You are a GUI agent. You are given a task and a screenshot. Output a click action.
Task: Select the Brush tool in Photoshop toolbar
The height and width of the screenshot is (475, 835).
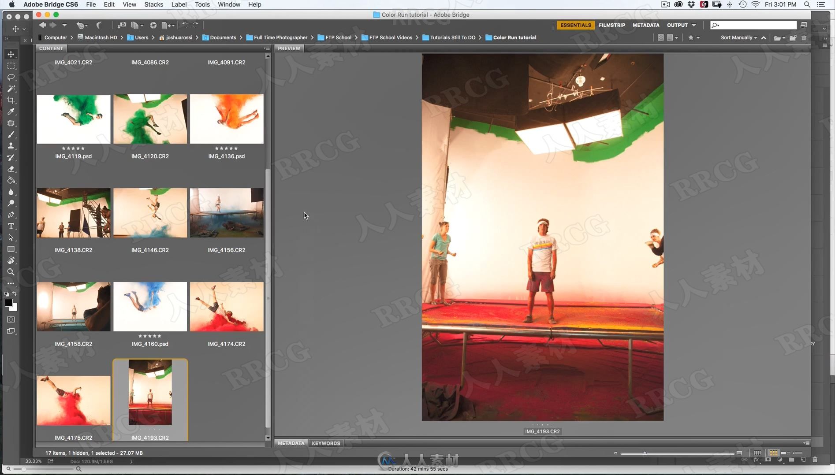point(11,134)
